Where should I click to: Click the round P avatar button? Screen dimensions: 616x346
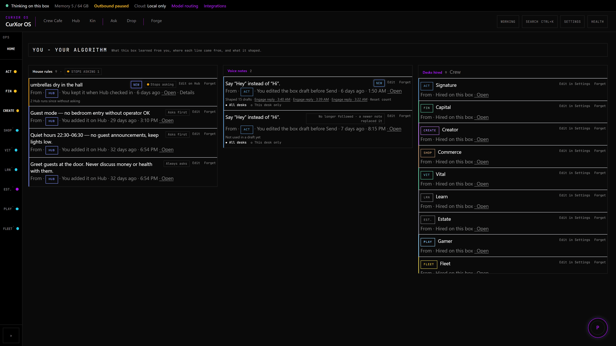coord(597,328)
